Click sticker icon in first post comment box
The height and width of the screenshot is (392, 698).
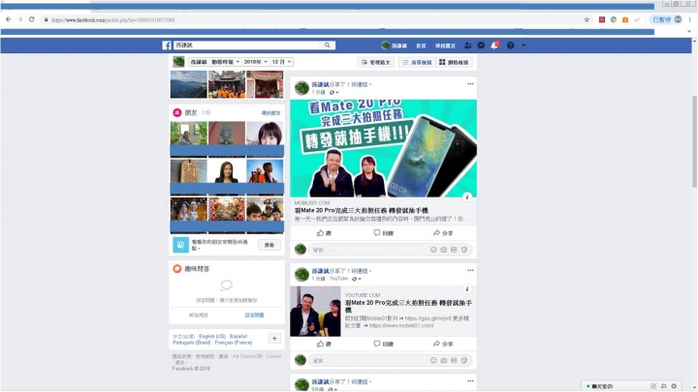(x=464, y=250)
